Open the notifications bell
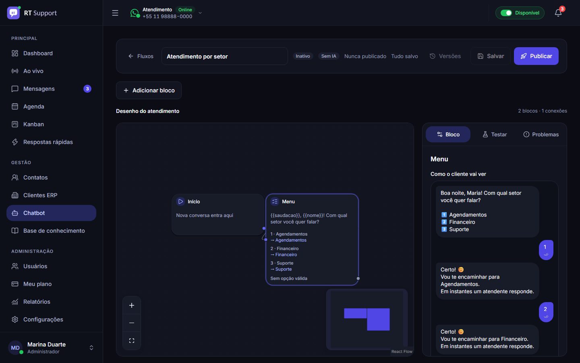 [x=558, y=13]
